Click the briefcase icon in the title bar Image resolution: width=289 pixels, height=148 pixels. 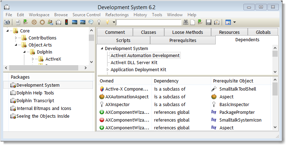[7, 7]
